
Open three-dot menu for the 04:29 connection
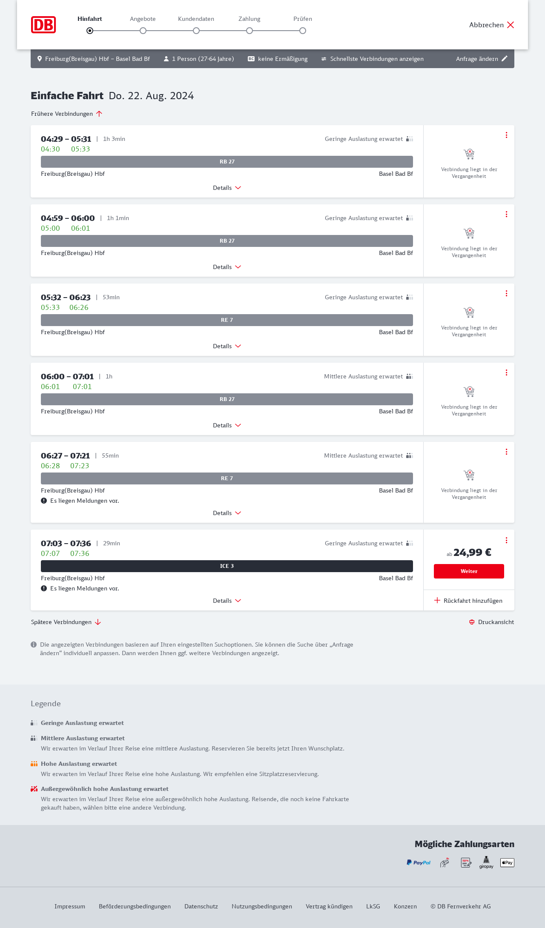coord(506,135)
